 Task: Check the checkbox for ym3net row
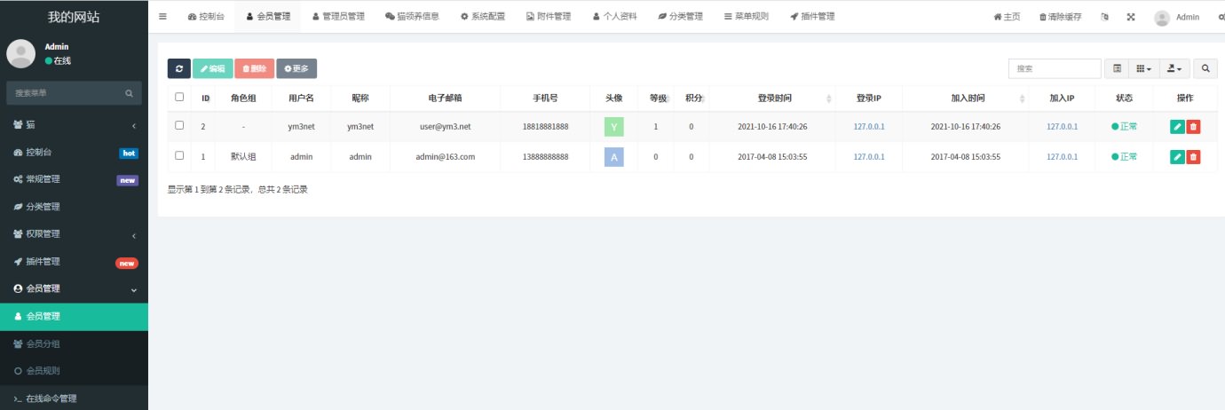[x=179, y=126]
